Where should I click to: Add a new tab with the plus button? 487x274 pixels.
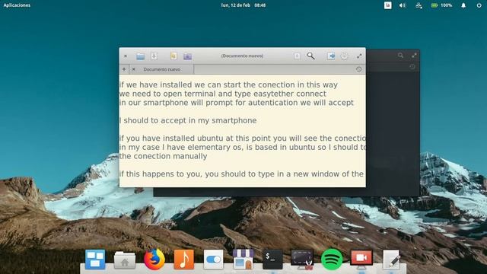(124, 69)
